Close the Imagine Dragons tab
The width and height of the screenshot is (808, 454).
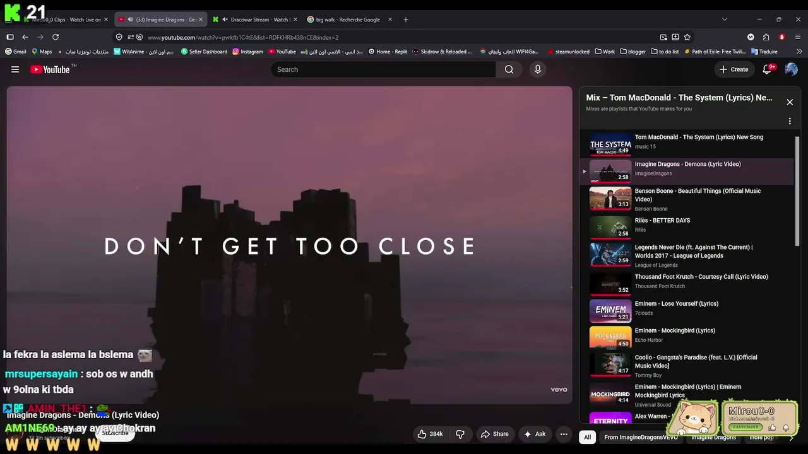[x=201, y=20]
